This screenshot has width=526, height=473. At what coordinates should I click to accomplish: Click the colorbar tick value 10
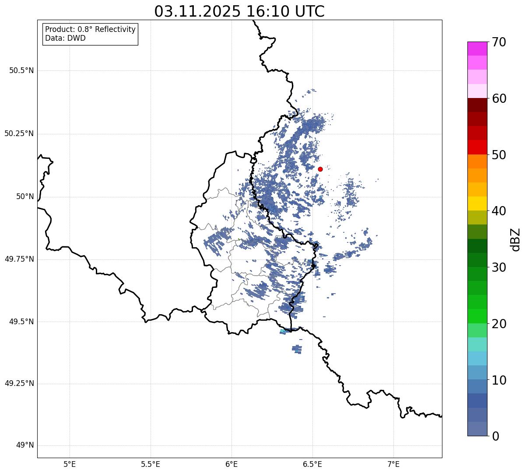(499, 380)
